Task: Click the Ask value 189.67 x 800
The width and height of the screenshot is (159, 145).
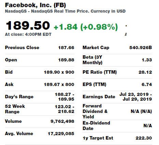Action: click(x=59, y=85)
